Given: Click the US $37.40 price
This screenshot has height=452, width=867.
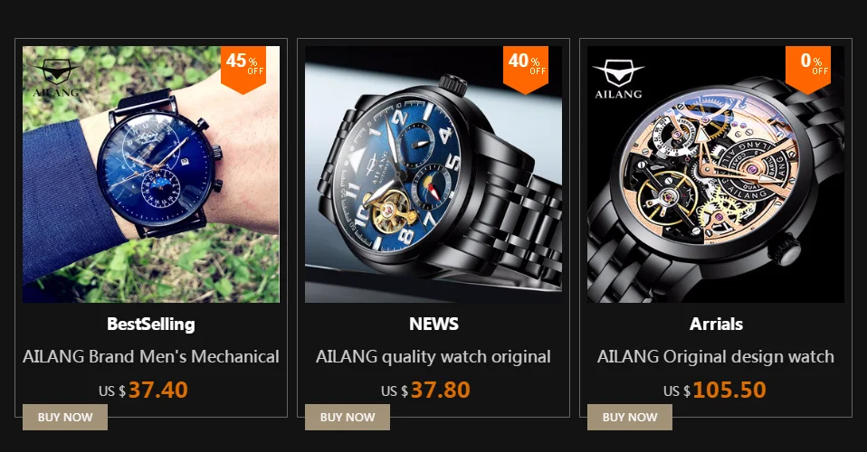Looking at the screenshot, I should click(x=143, y=391).
